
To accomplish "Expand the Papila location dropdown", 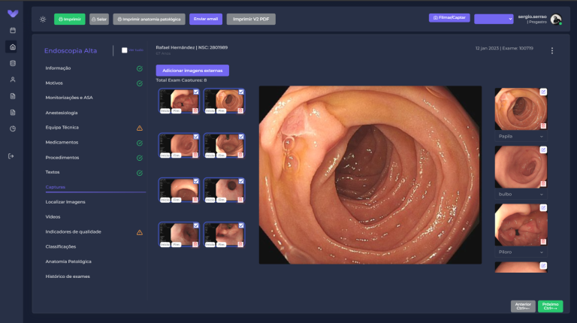I will (521, 137).
